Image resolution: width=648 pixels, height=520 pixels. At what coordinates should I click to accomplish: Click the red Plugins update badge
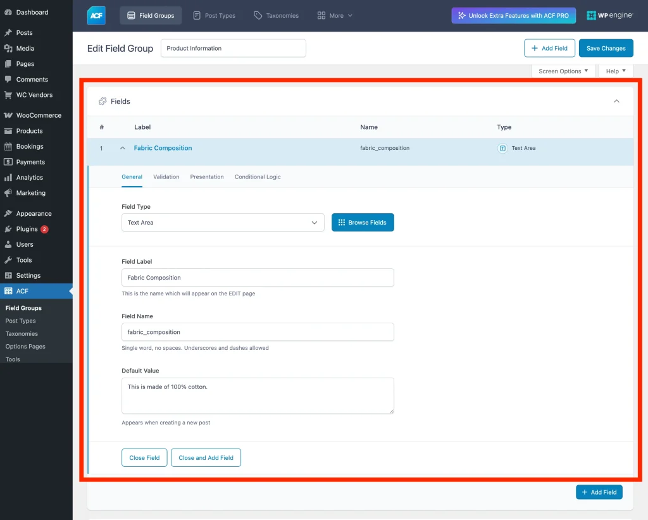(x=44, y=229)
